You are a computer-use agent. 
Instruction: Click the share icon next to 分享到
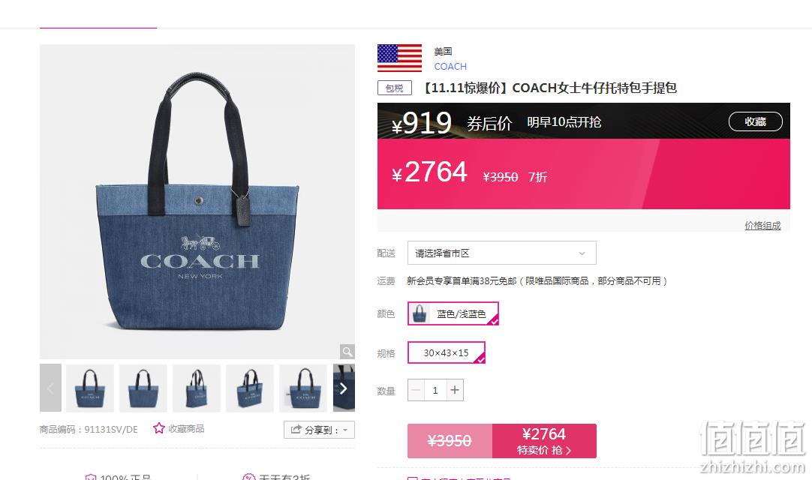(296, 429)
